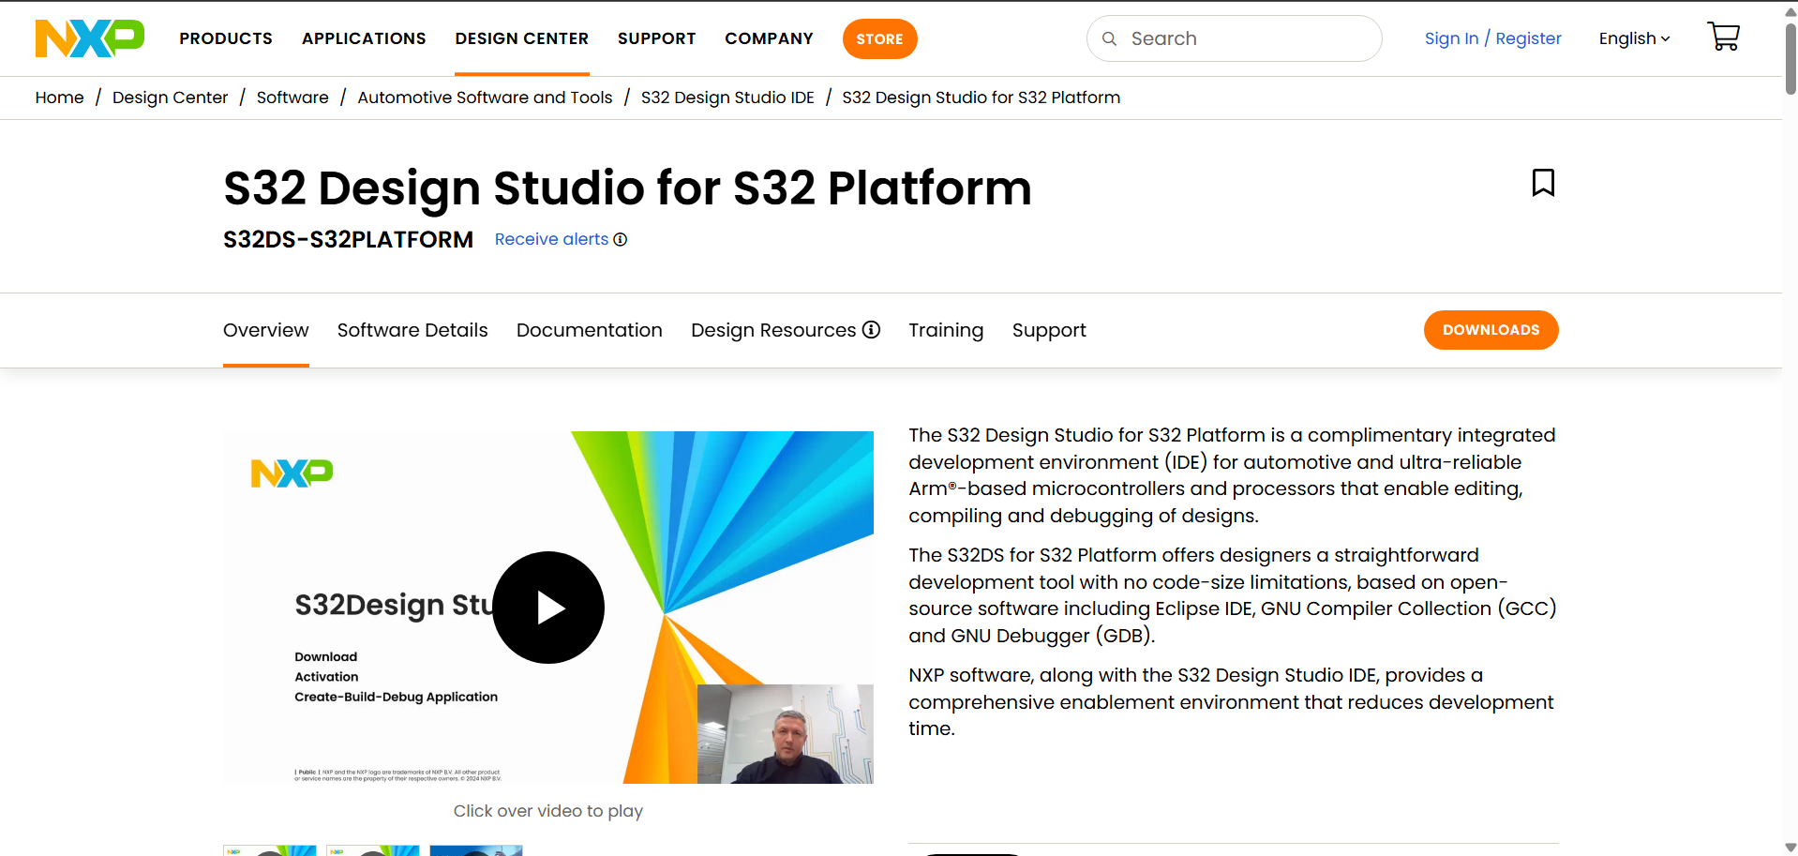
Task: Click the orange DOWNLOADS button
Action: pos(1491,330)
